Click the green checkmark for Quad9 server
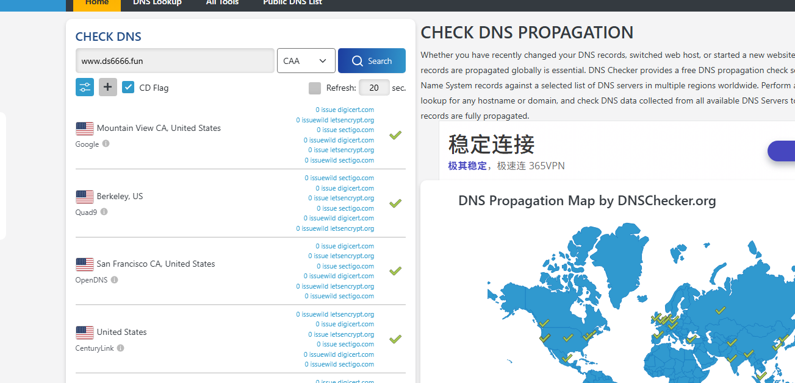Image resolution: width=795 pixels, height=383 pixels. point(395,203)
